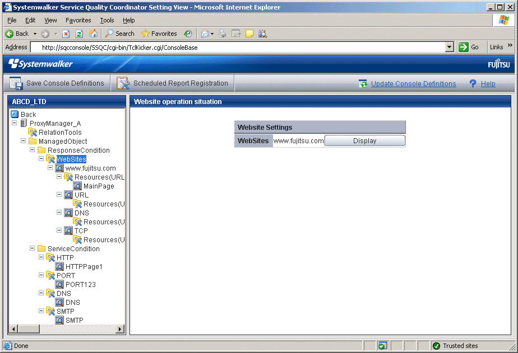Viewport: 518px width, 353px height.
Task: Open the address bar dropdown arrow
Action: click(449, 47)
